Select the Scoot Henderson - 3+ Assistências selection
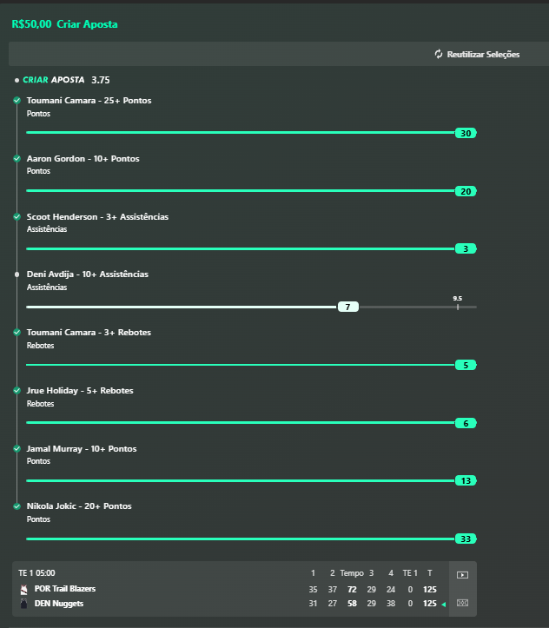The width and height of the screenshot is (549, 628). pyautogui.click(x=97, y=216)
